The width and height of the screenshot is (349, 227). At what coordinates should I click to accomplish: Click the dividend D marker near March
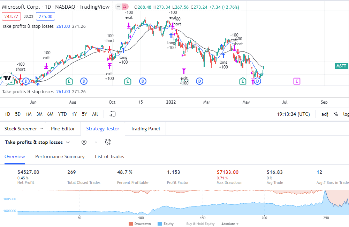pos(200,81)
